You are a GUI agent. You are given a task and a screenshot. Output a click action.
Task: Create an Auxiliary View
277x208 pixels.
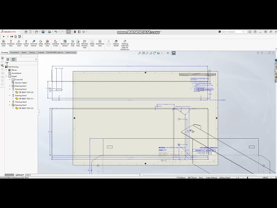pyautogui.click(x=19, y=43)
